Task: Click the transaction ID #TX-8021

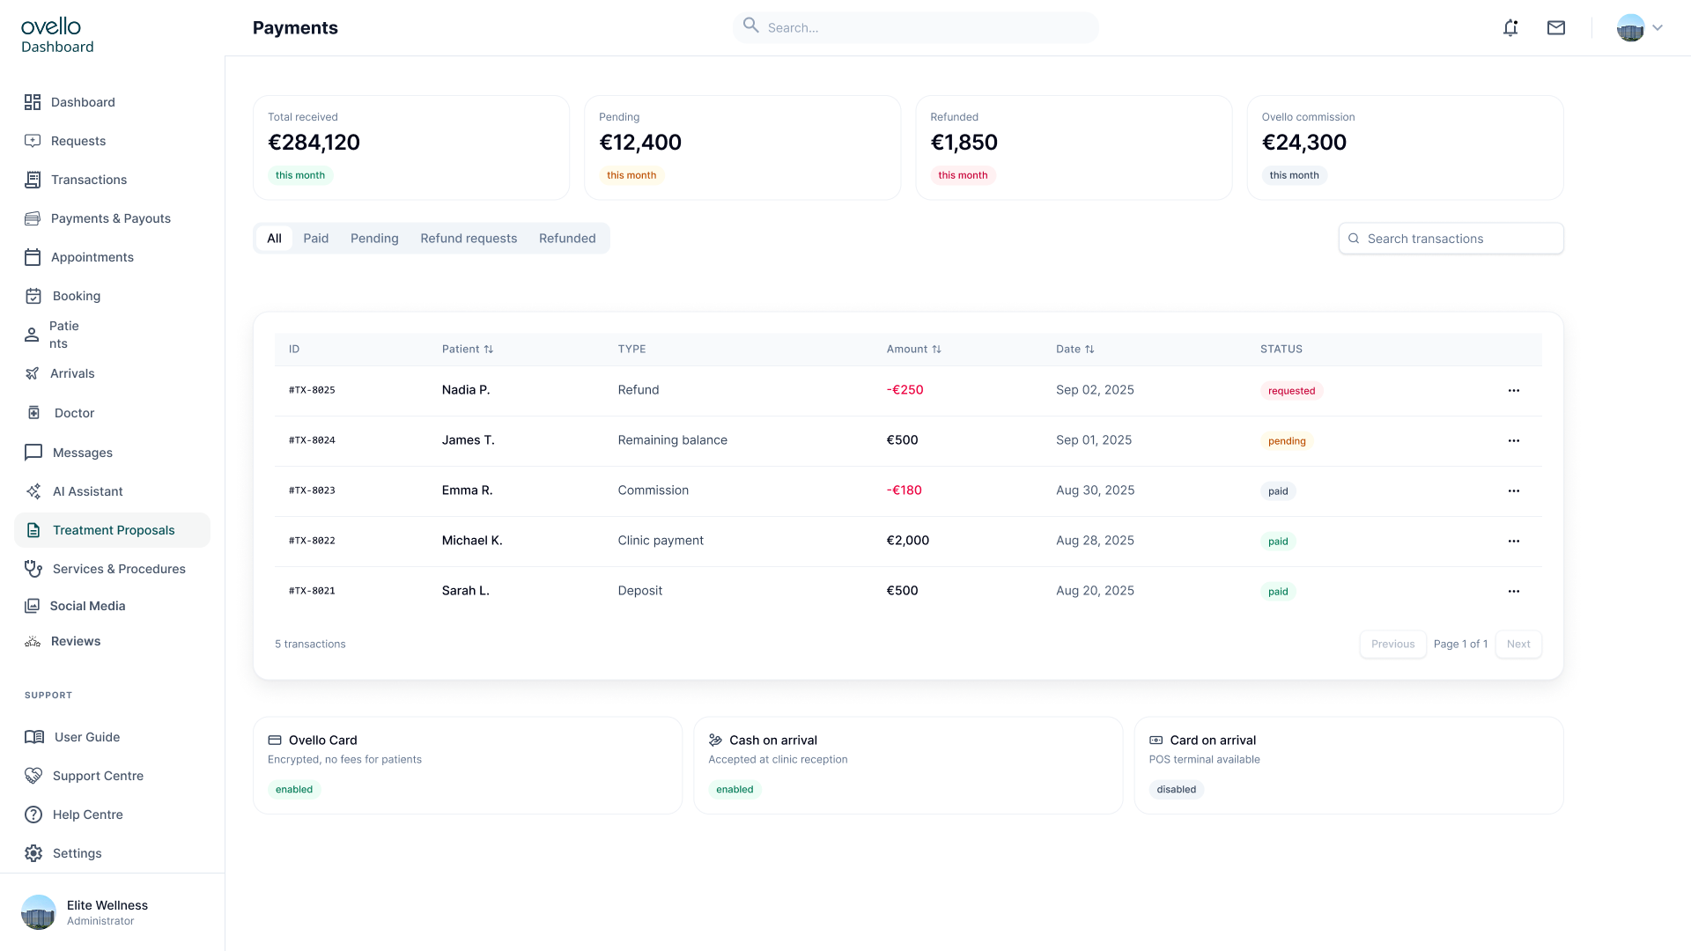Action: point(312,591)
